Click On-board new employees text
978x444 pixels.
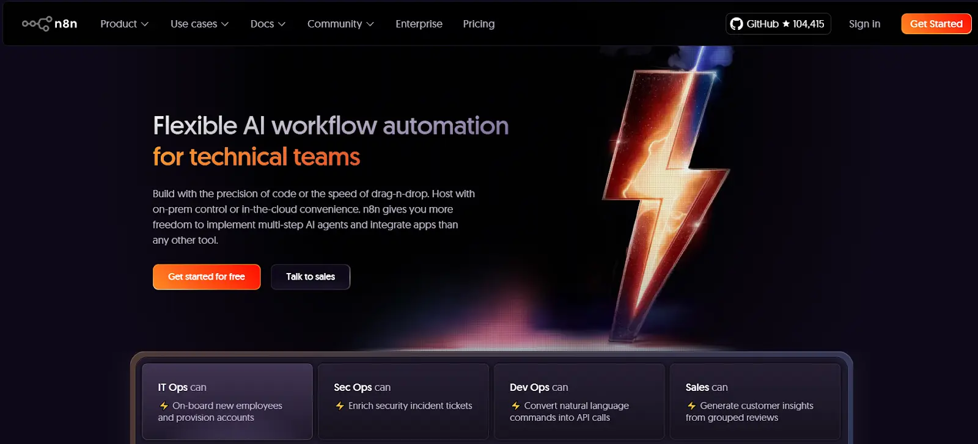[220, 412]
